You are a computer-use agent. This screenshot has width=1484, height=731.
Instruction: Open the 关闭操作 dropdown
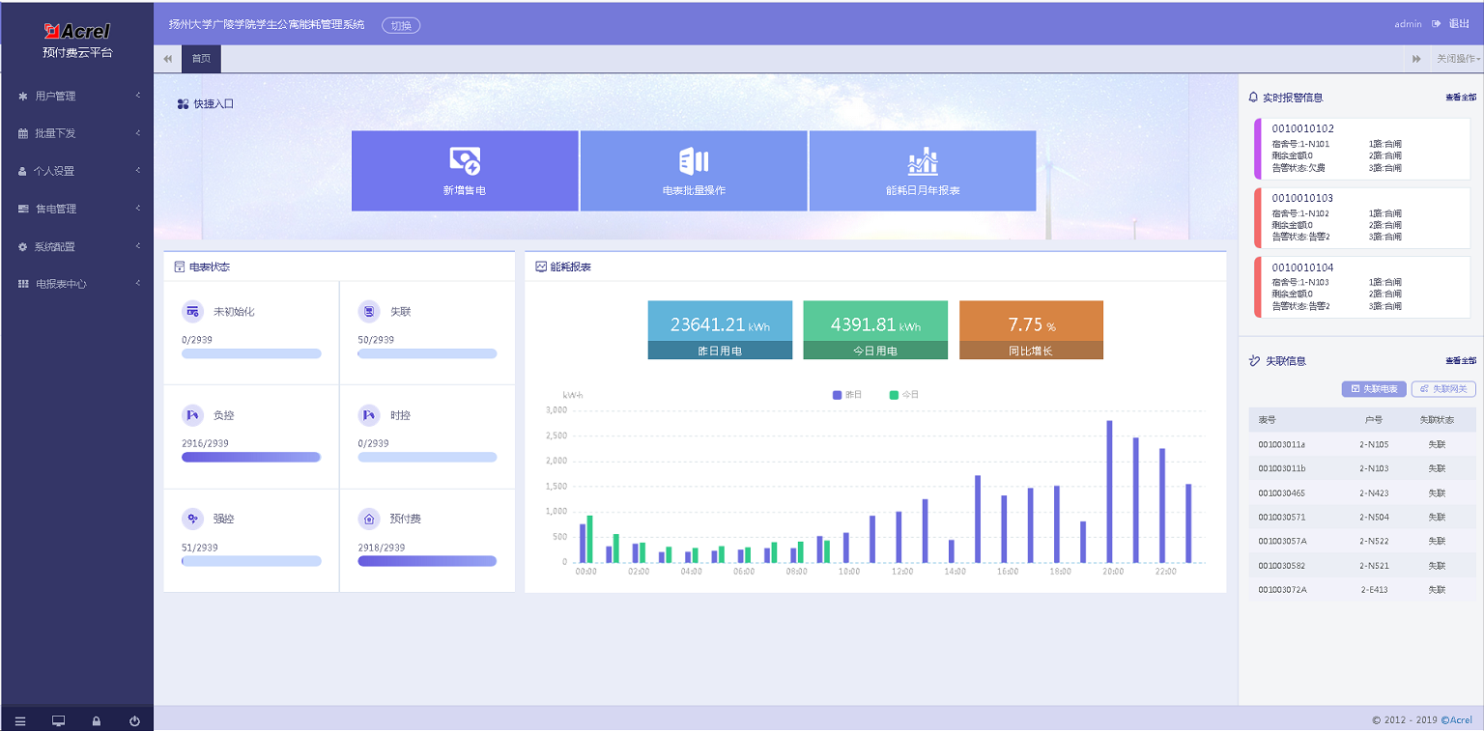[x=1457, y=59]
